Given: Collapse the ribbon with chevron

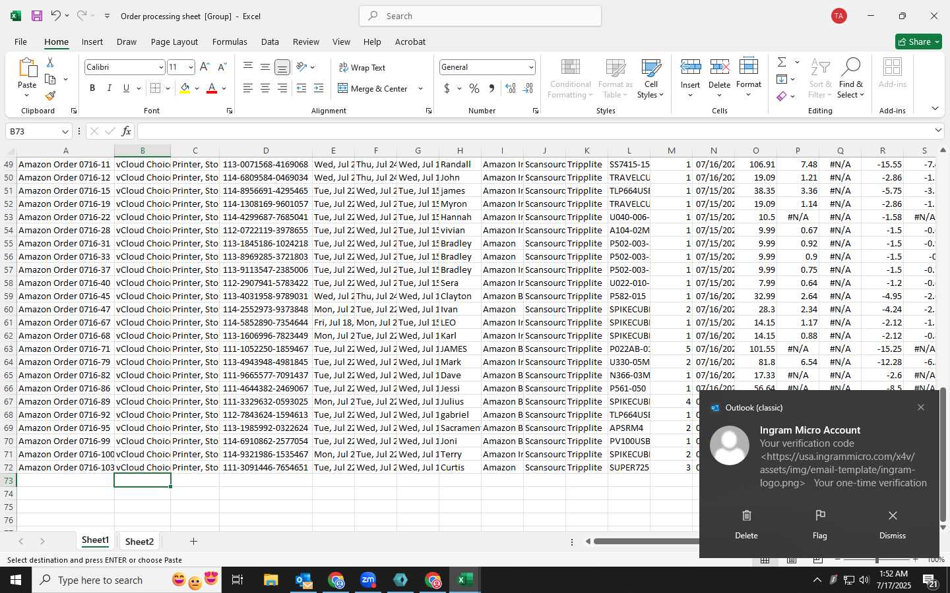Looking at the screenshot, I should click(935, 109).
